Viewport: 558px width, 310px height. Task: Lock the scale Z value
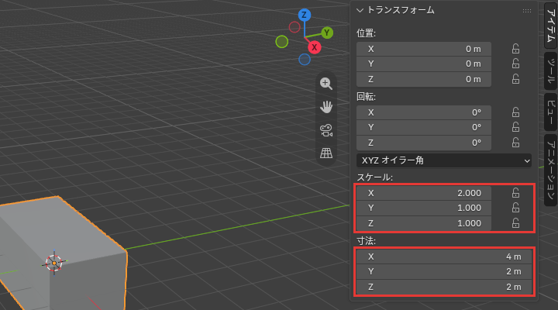point(515,223)
